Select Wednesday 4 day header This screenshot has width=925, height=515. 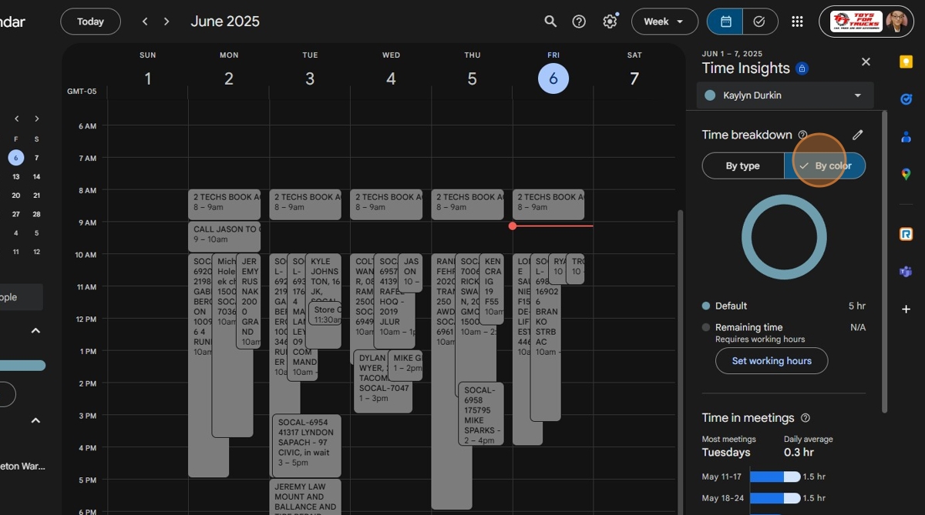pos(391,79)
